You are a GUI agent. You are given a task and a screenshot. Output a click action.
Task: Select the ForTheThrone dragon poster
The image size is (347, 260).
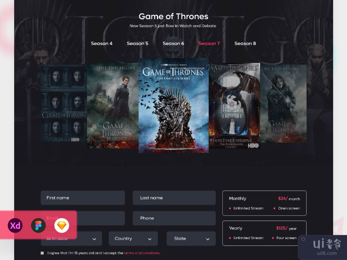point(234,106)
